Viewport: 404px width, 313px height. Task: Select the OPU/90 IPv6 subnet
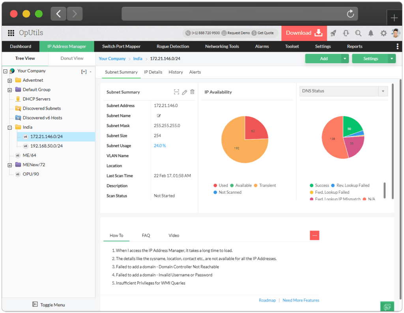click(x=31, y=174)
